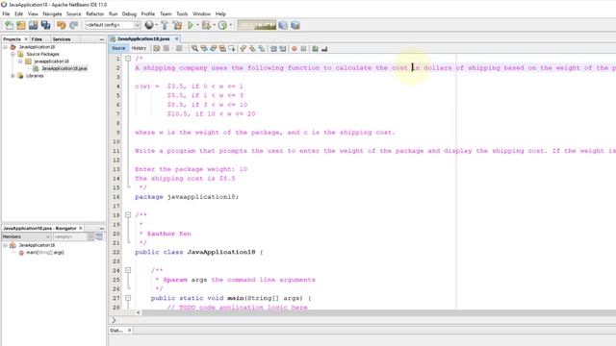Click the Undo toolbar icon

pyautogui.click(x=62, y=25)
